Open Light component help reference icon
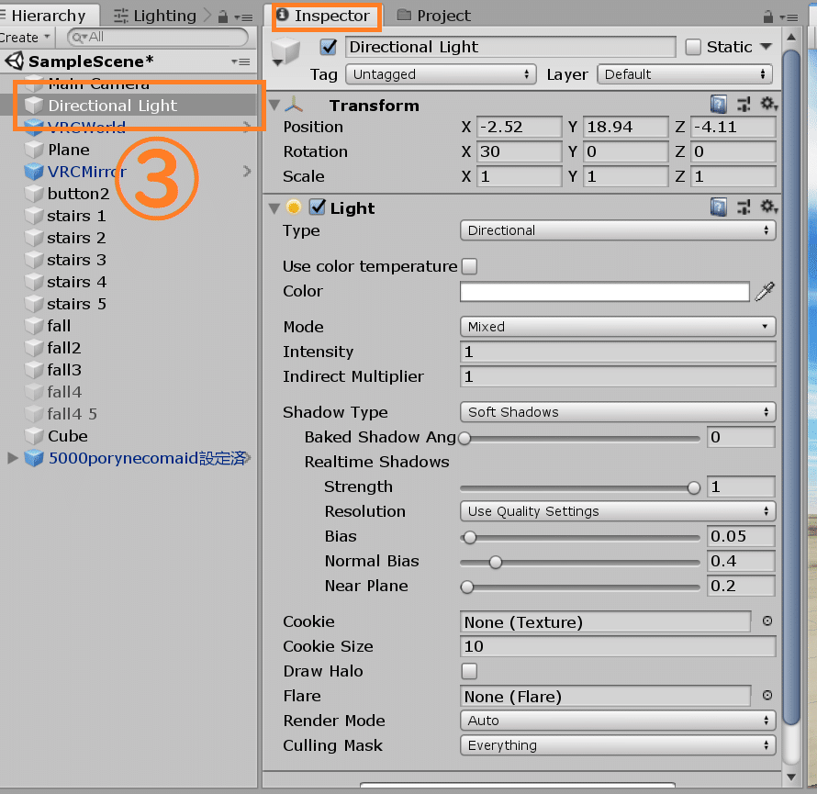 click(719, 207)
